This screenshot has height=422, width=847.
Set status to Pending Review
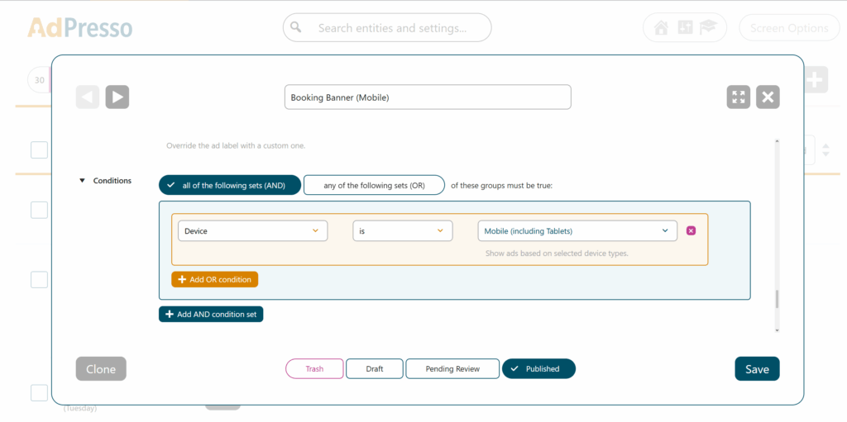(452, 368)
